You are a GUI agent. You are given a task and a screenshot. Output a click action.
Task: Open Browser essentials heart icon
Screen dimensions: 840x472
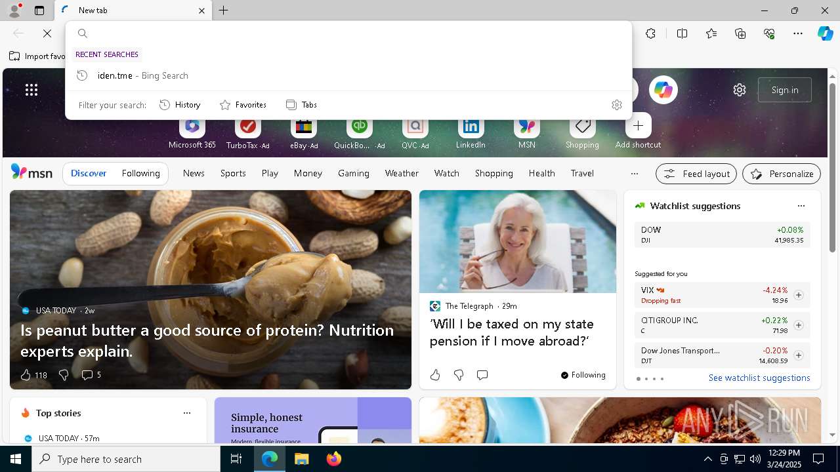tap(769, 33)
